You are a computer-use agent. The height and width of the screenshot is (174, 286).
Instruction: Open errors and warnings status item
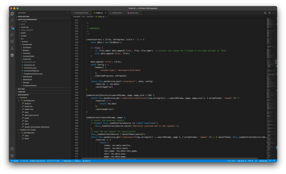pyautogui.click(x=53, y=161)
